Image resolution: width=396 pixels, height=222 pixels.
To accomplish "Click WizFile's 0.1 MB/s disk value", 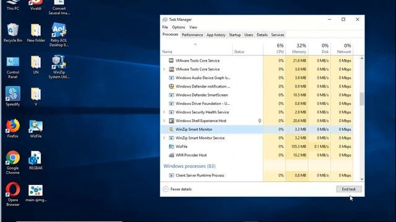I will click(321, 147).
